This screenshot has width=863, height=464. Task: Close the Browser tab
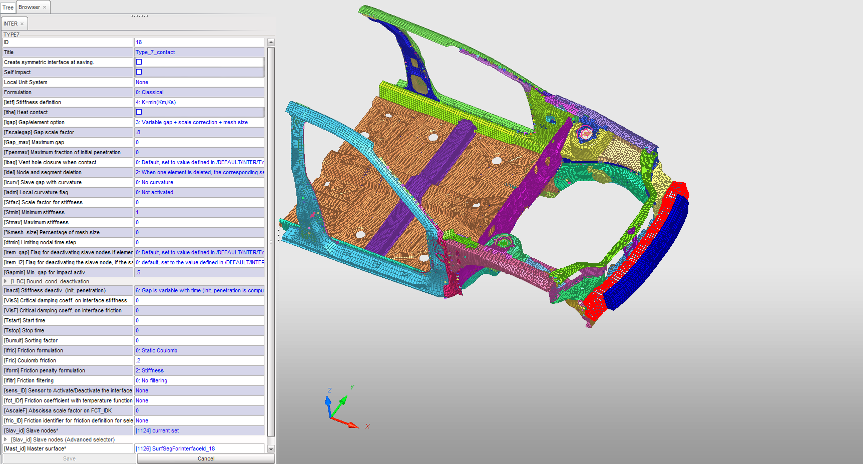[x=44, y=7]
